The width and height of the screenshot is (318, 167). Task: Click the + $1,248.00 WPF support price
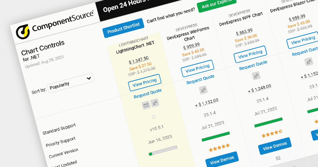259,89
